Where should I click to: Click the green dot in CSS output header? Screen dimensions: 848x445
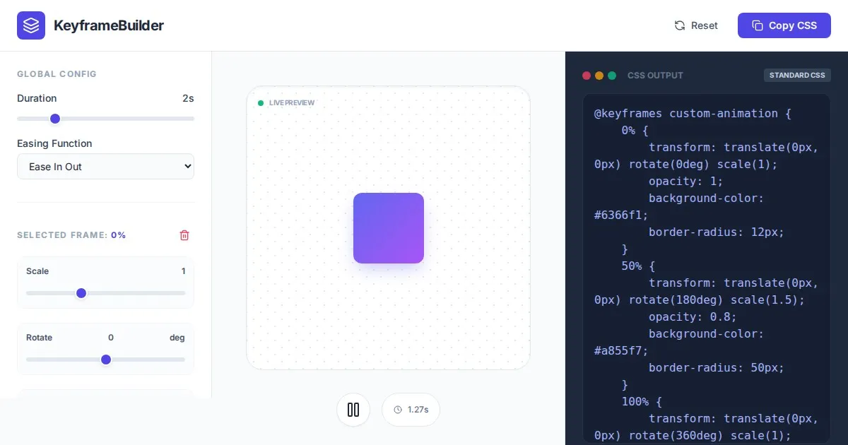click(612, 76)
